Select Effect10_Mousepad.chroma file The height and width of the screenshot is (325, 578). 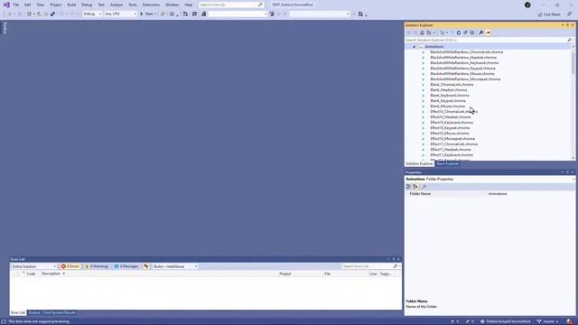pos(452,139)
